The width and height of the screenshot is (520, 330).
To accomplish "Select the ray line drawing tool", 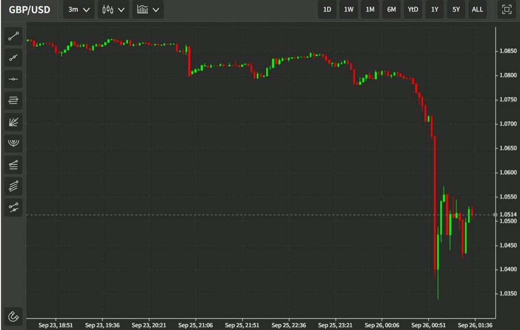I will (x=13, y=58).
